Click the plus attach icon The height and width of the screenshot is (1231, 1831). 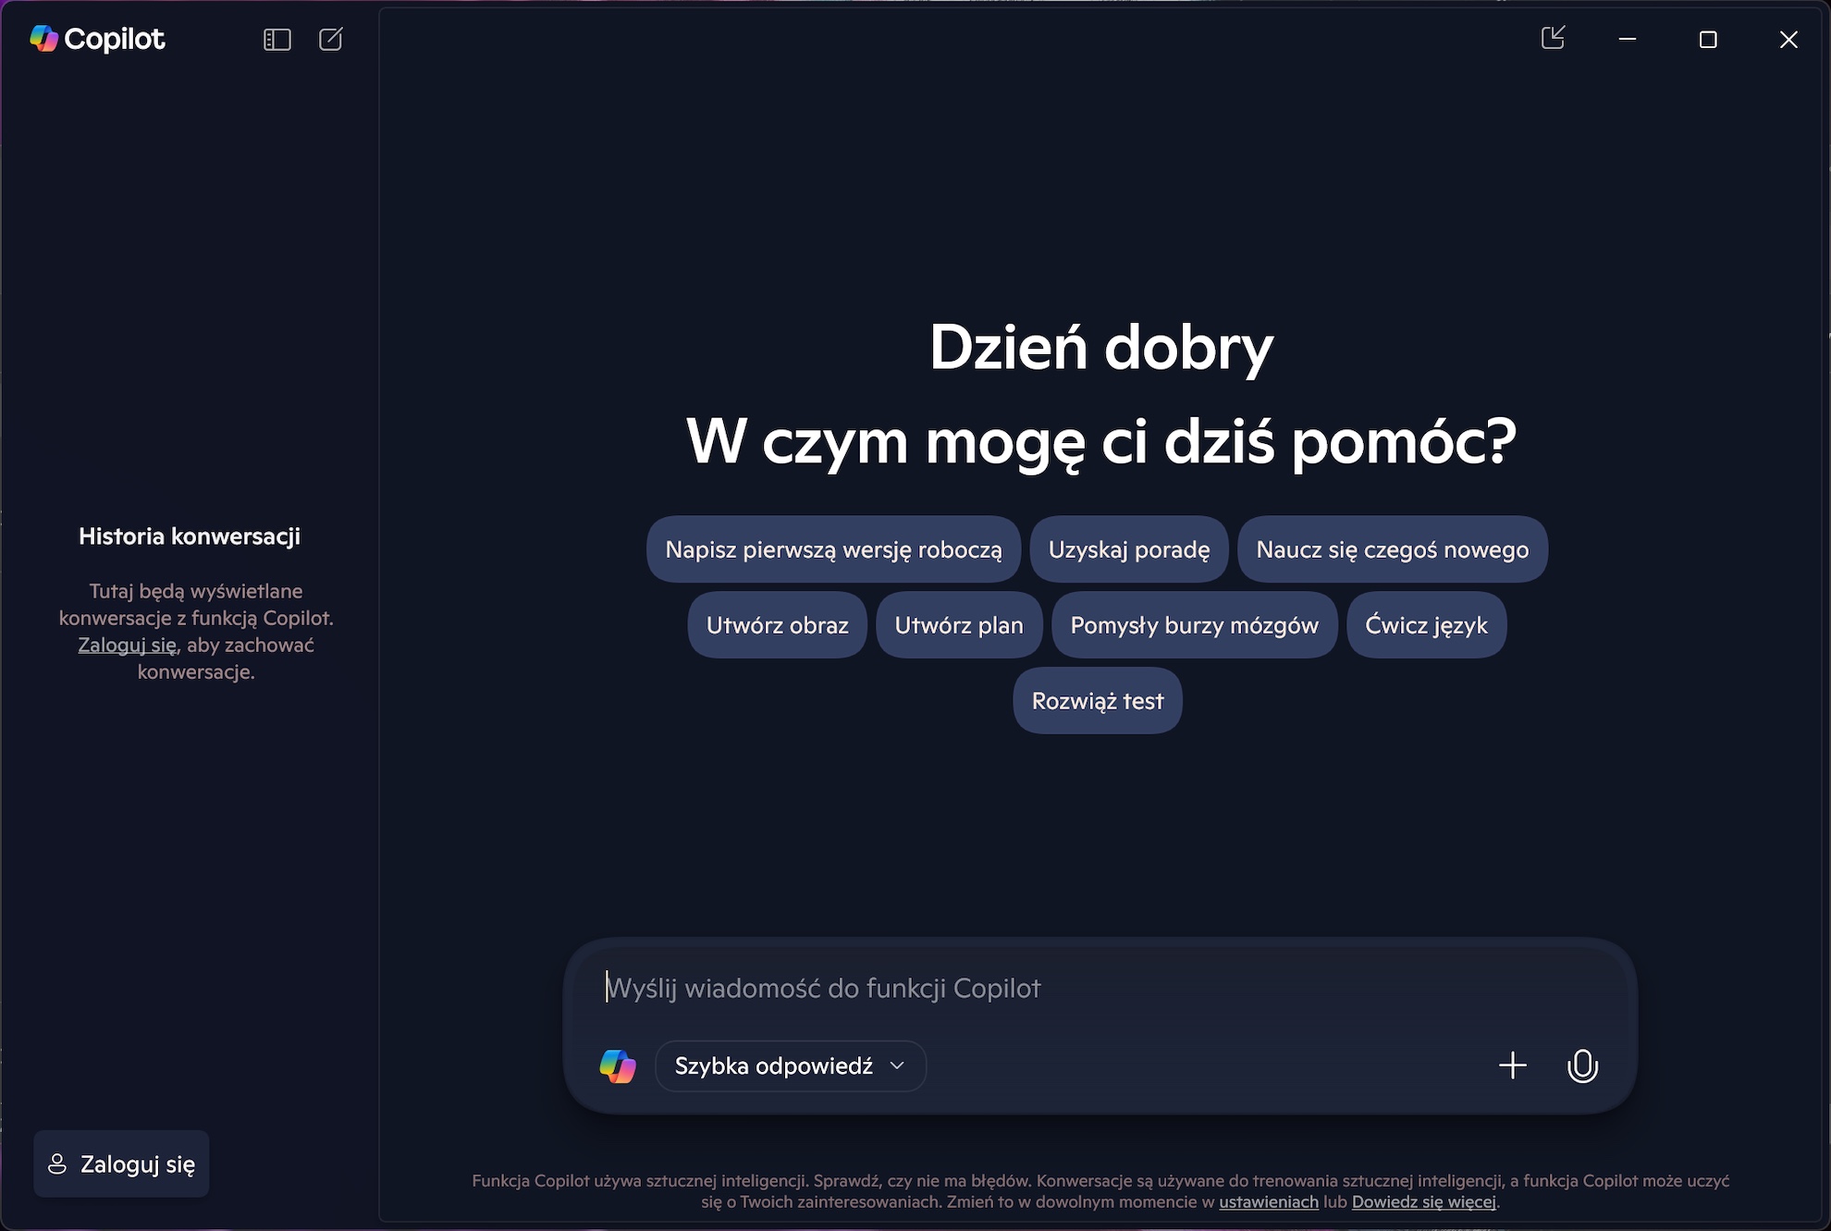click(1513, 1065)
